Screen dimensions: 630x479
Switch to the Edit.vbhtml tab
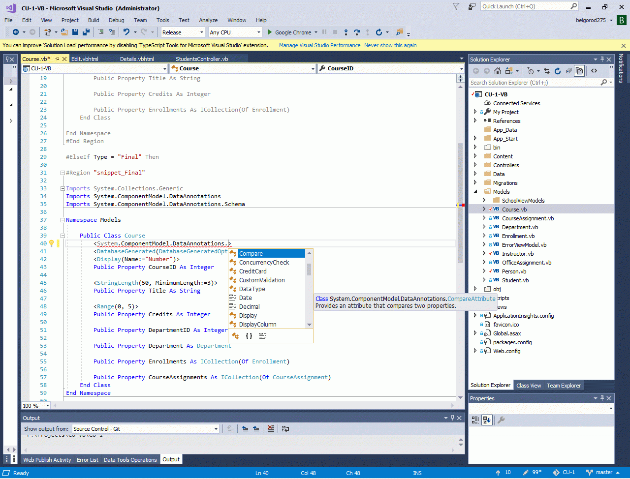[x=85, y=59]
